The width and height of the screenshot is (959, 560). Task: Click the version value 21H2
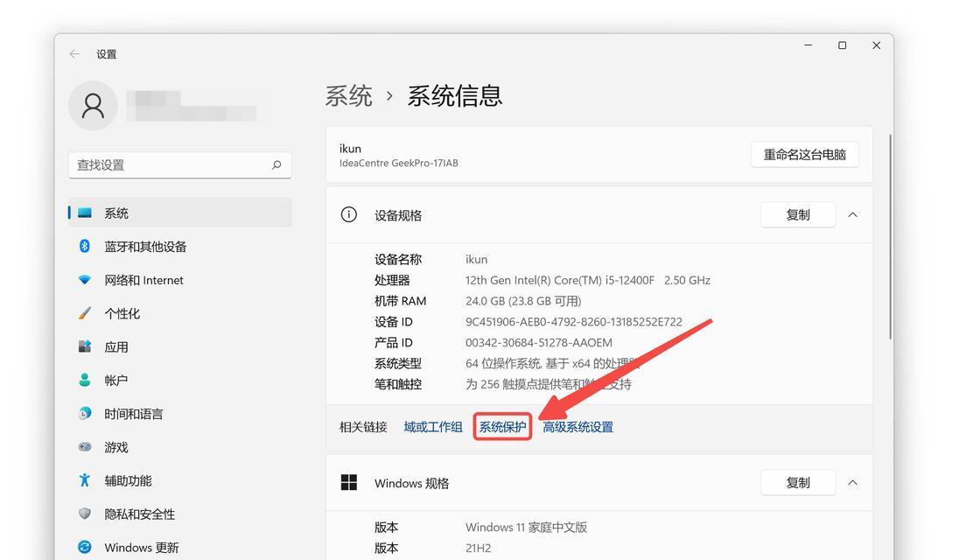pos(479,548)
